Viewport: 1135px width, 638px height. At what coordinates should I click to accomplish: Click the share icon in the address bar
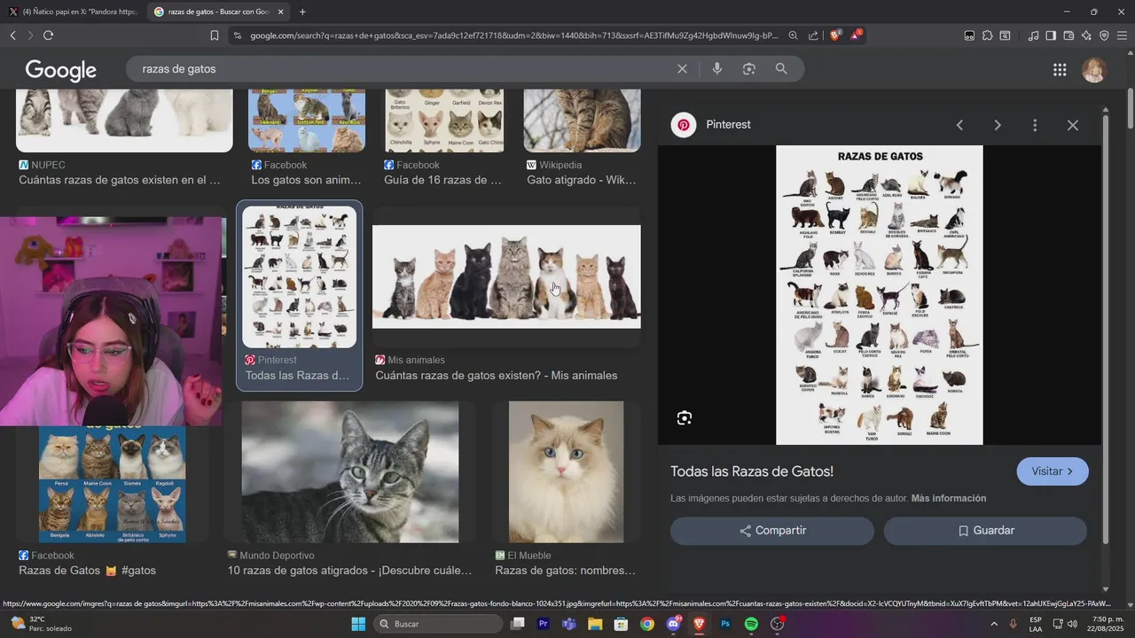[x=813, y=35]
